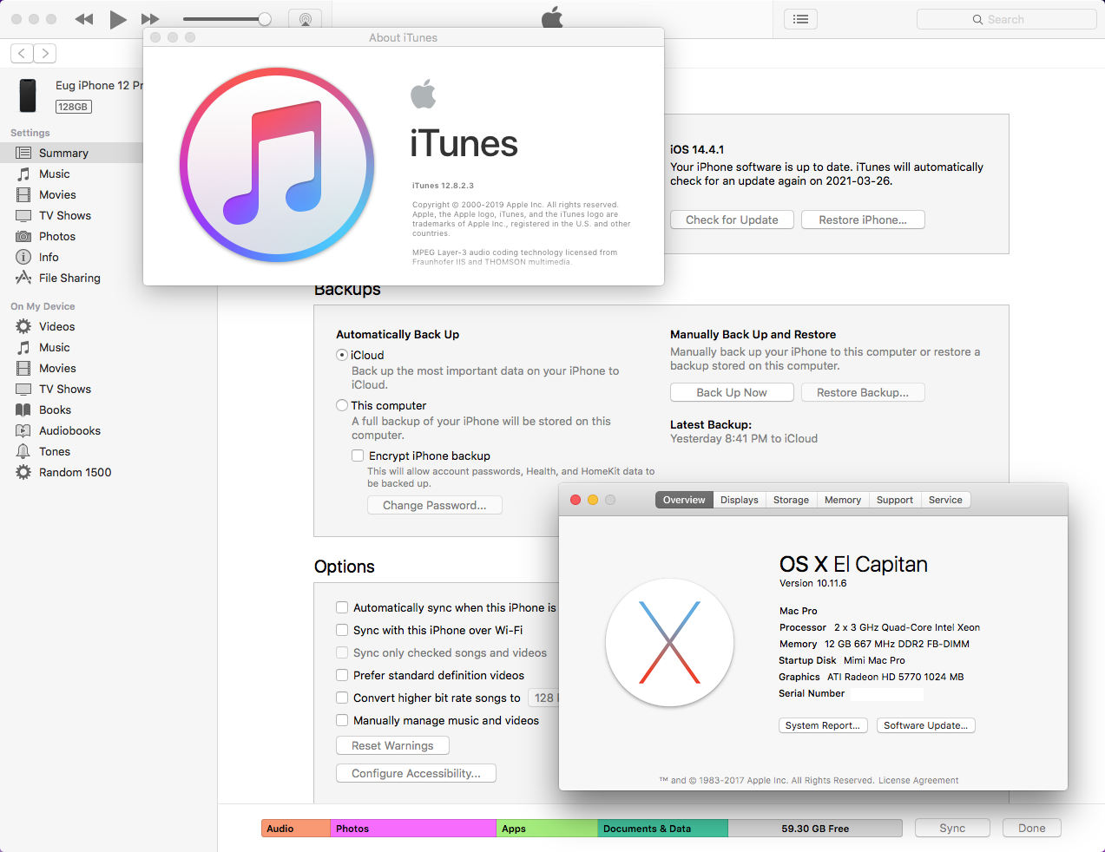Image resolution: width=1105 pixels, height=852 pixels.
Task: Switch to the Displays tab
Action: coord(740,500)
